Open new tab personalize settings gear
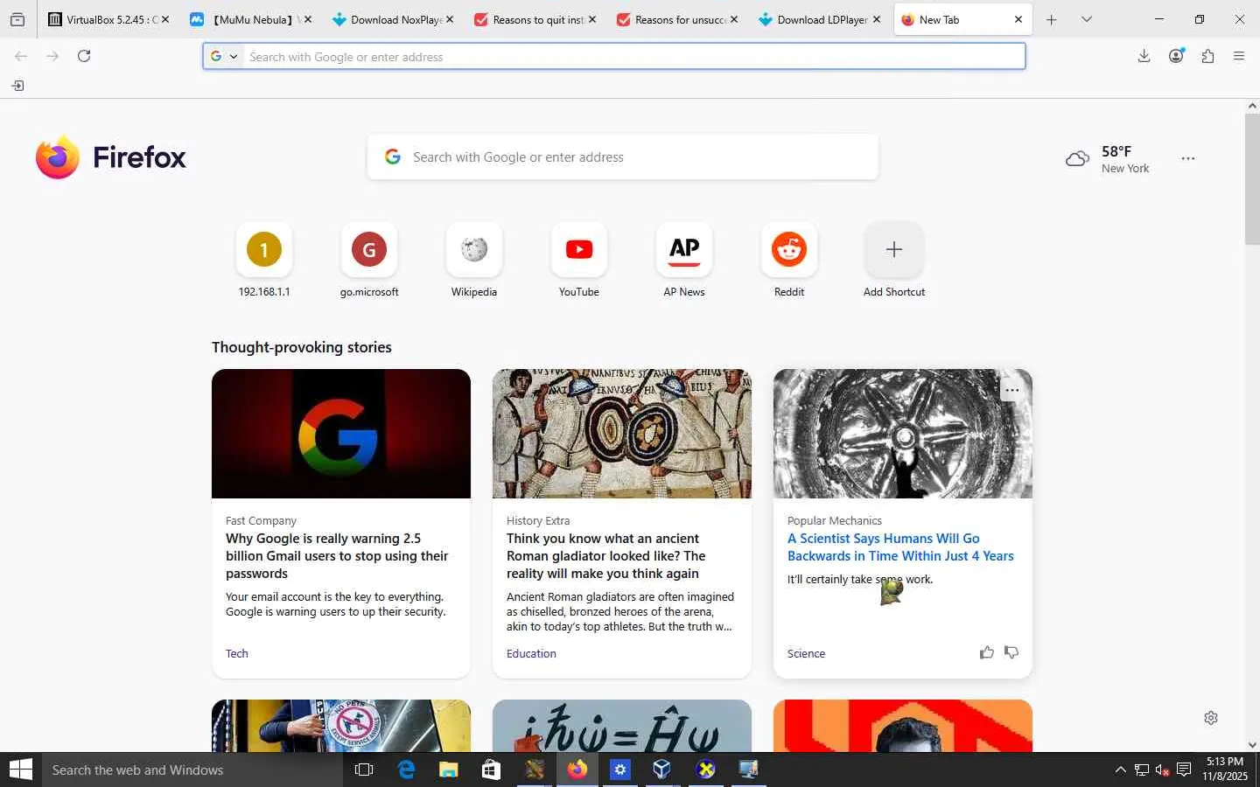This screenshot has width=1260, height=787. pyautogui.click(x=1211, y=718)
